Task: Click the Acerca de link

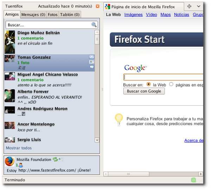Action: point(194,140)
